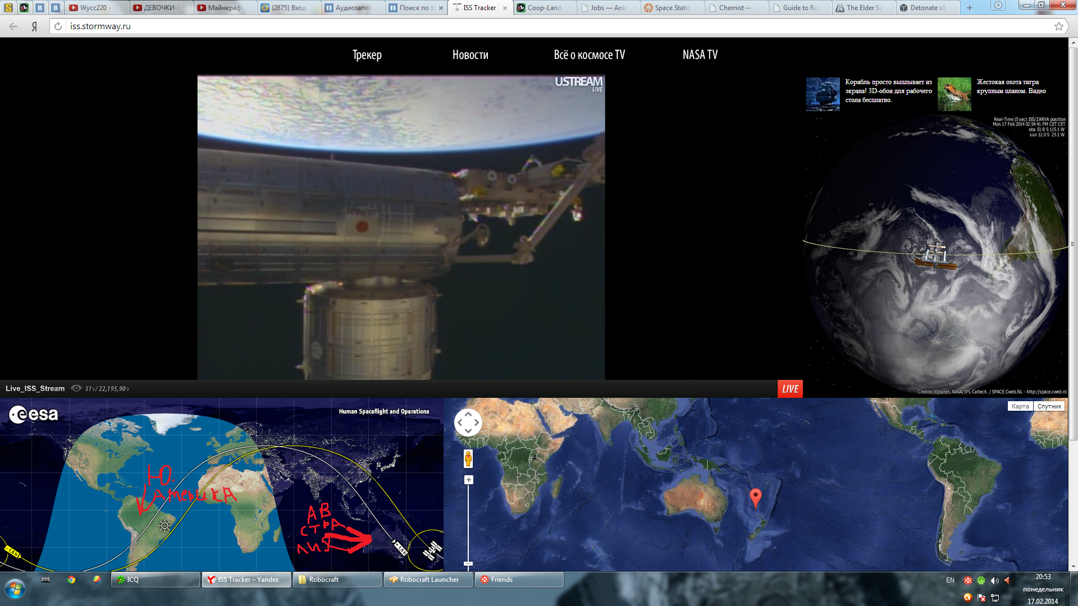Open the Robocraft folder taskbar window
This screenshot has width=1078, height=606.
(337, 580)
